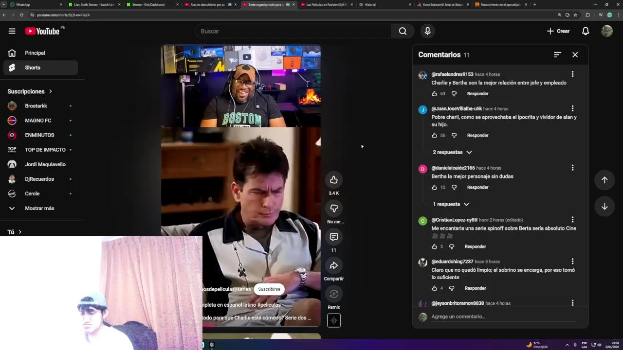This screenshot has height=350, width=623.
Task: Select Shorts in sidebar
Action: click(40, 68)
